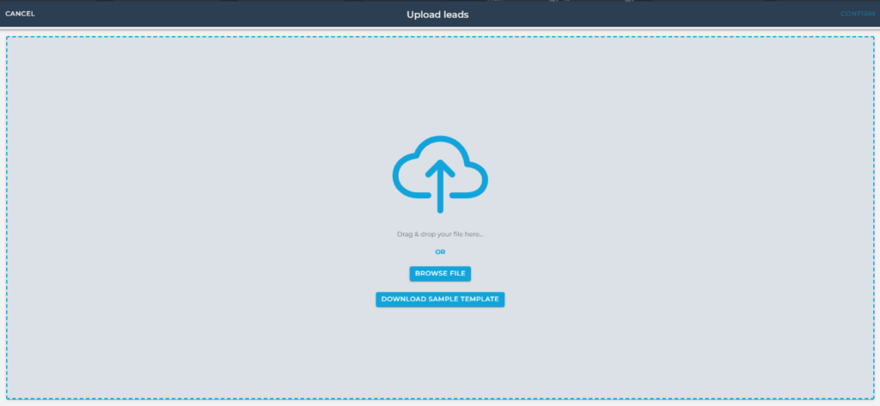This screenshot has height=406, width=880.
Task: Download the sample template
Action: pyautogui.click(x=440, y=300)
